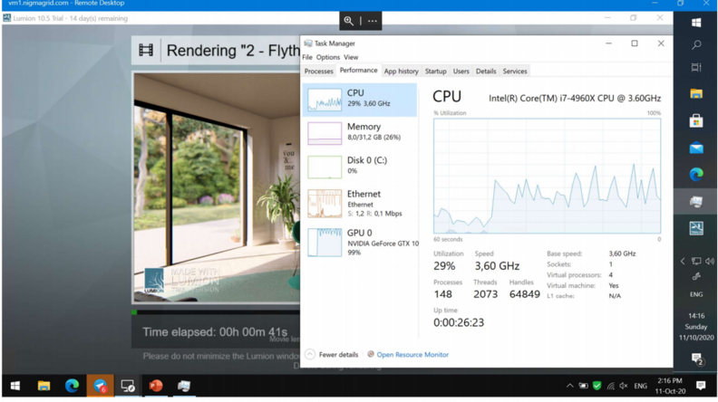Click the zoom magnifier in the connection bar
Image resolution: width=718 pixels, height=402 pixels.
tap(349, 21)
